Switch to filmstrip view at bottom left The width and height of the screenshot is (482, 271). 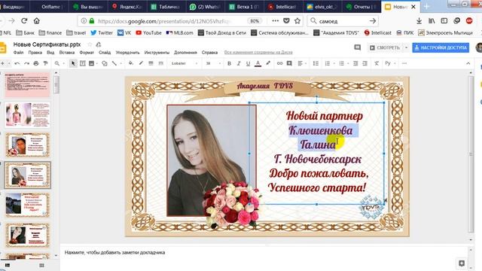[8, 265]
